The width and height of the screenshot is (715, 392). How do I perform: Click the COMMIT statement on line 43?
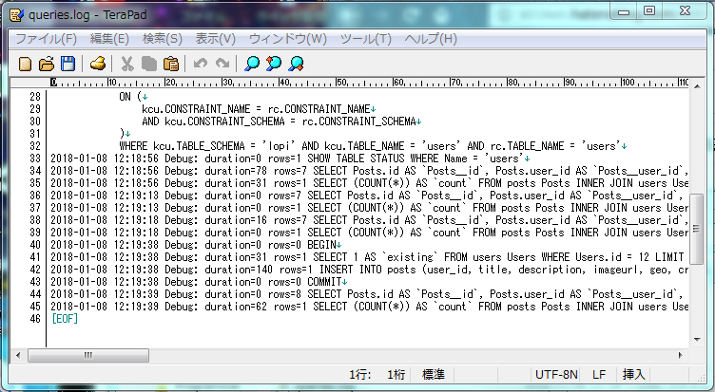[x=324, y=282]
